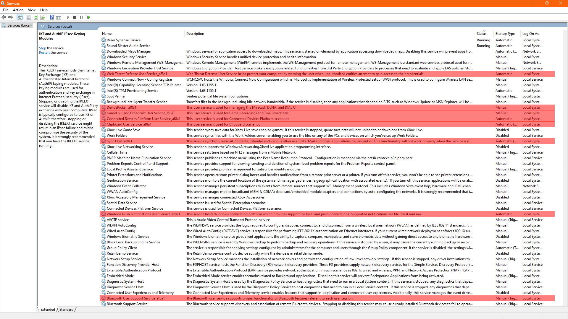Viewport: 568px width, 319px height.
Task: Click the Export List toolbar icon
Action: tap(43, 17)
